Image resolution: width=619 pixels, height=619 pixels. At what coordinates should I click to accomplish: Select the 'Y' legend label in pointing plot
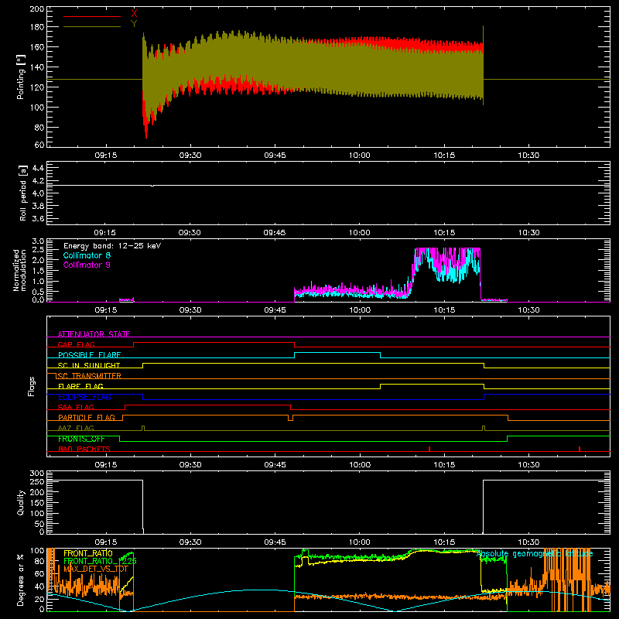134,24
